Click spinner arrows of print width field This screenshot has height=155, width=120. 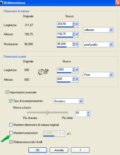[x=74, y=24]
